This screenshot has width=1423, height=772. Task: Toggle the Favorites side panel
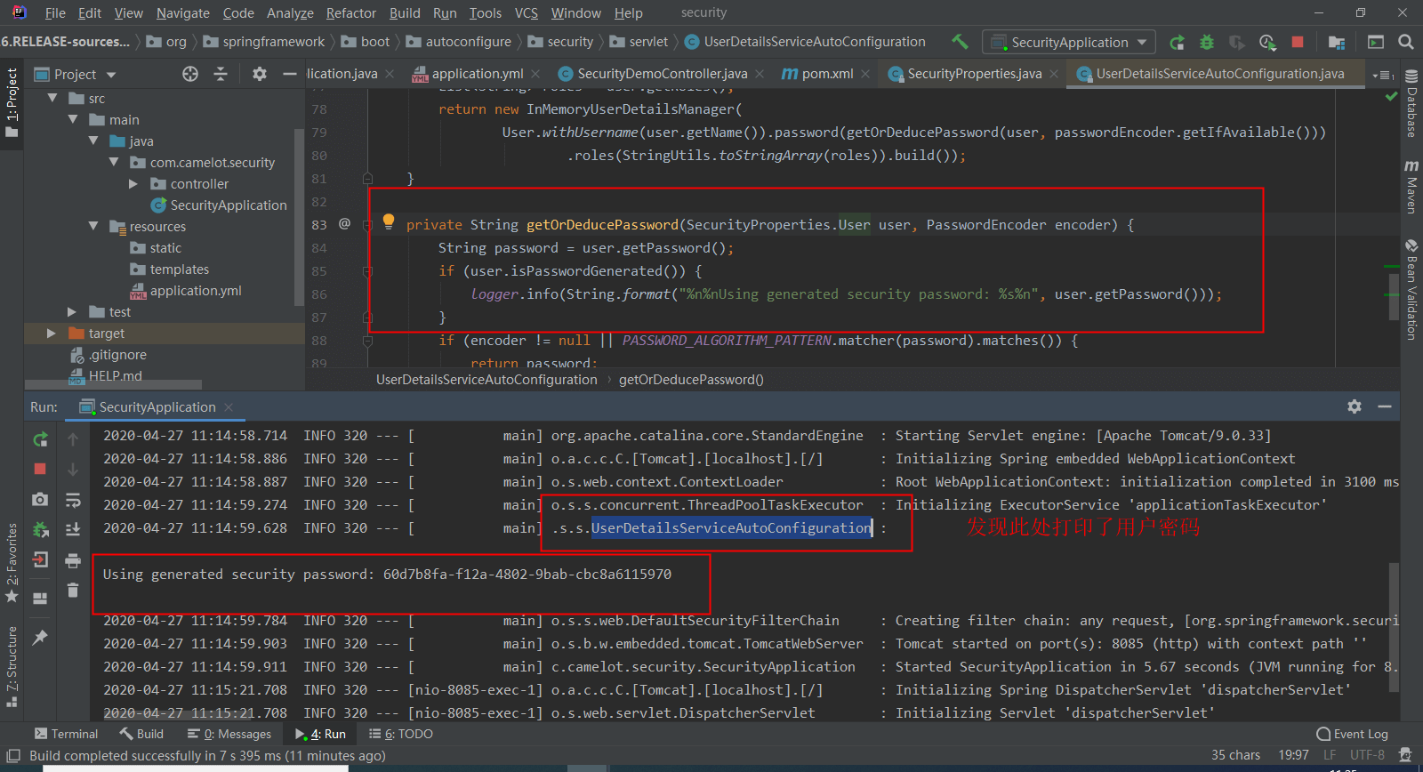[x=12, y=562]
